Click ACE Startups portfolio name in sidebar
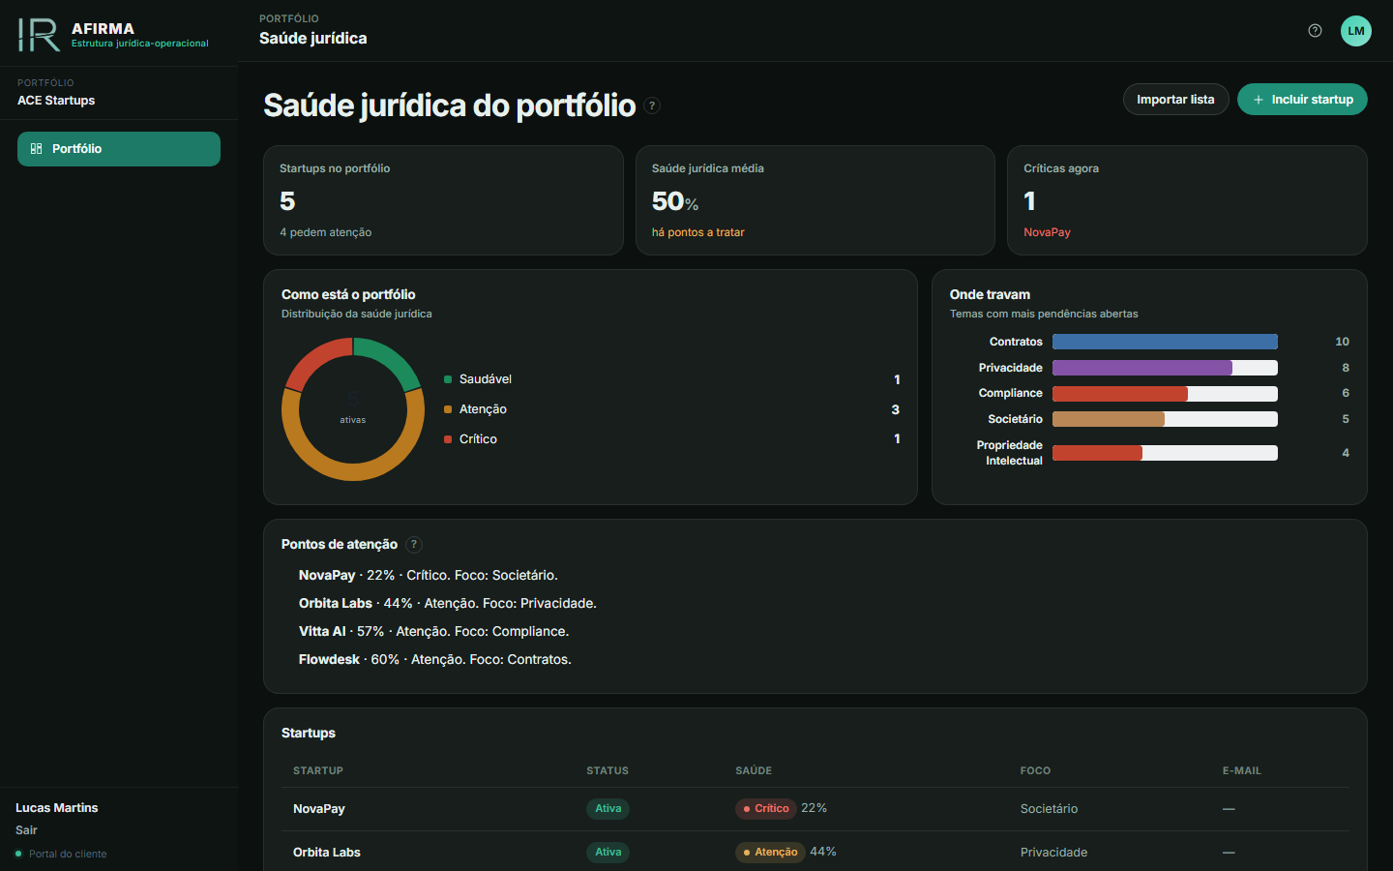The image size is (1393, 871). click(56, 101)
